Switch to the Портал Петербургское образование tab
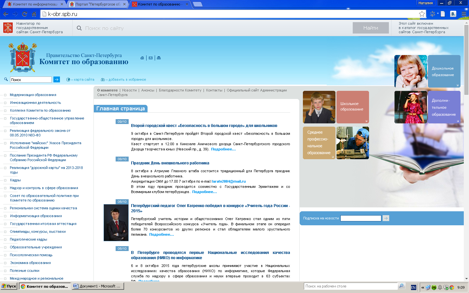 click(x=97, y=4)
